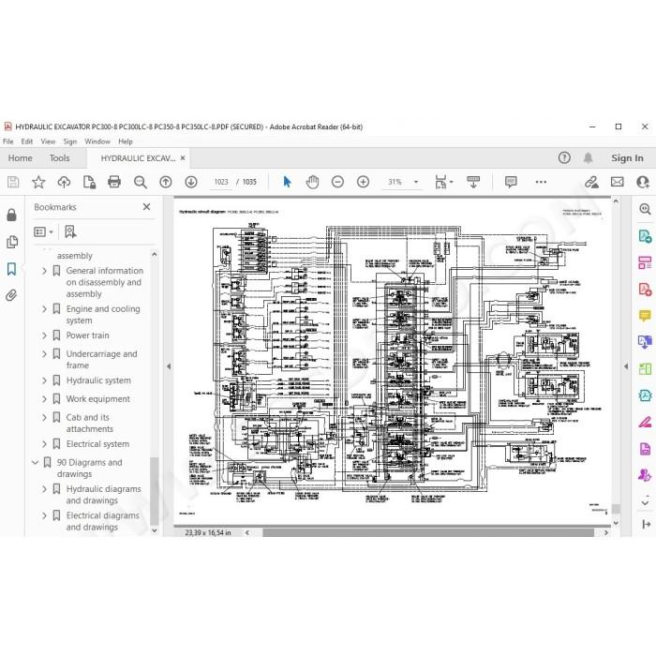Open the Edit menu
Image resolution: width=656 pixels, height=656 pixels.
[27, 142]
